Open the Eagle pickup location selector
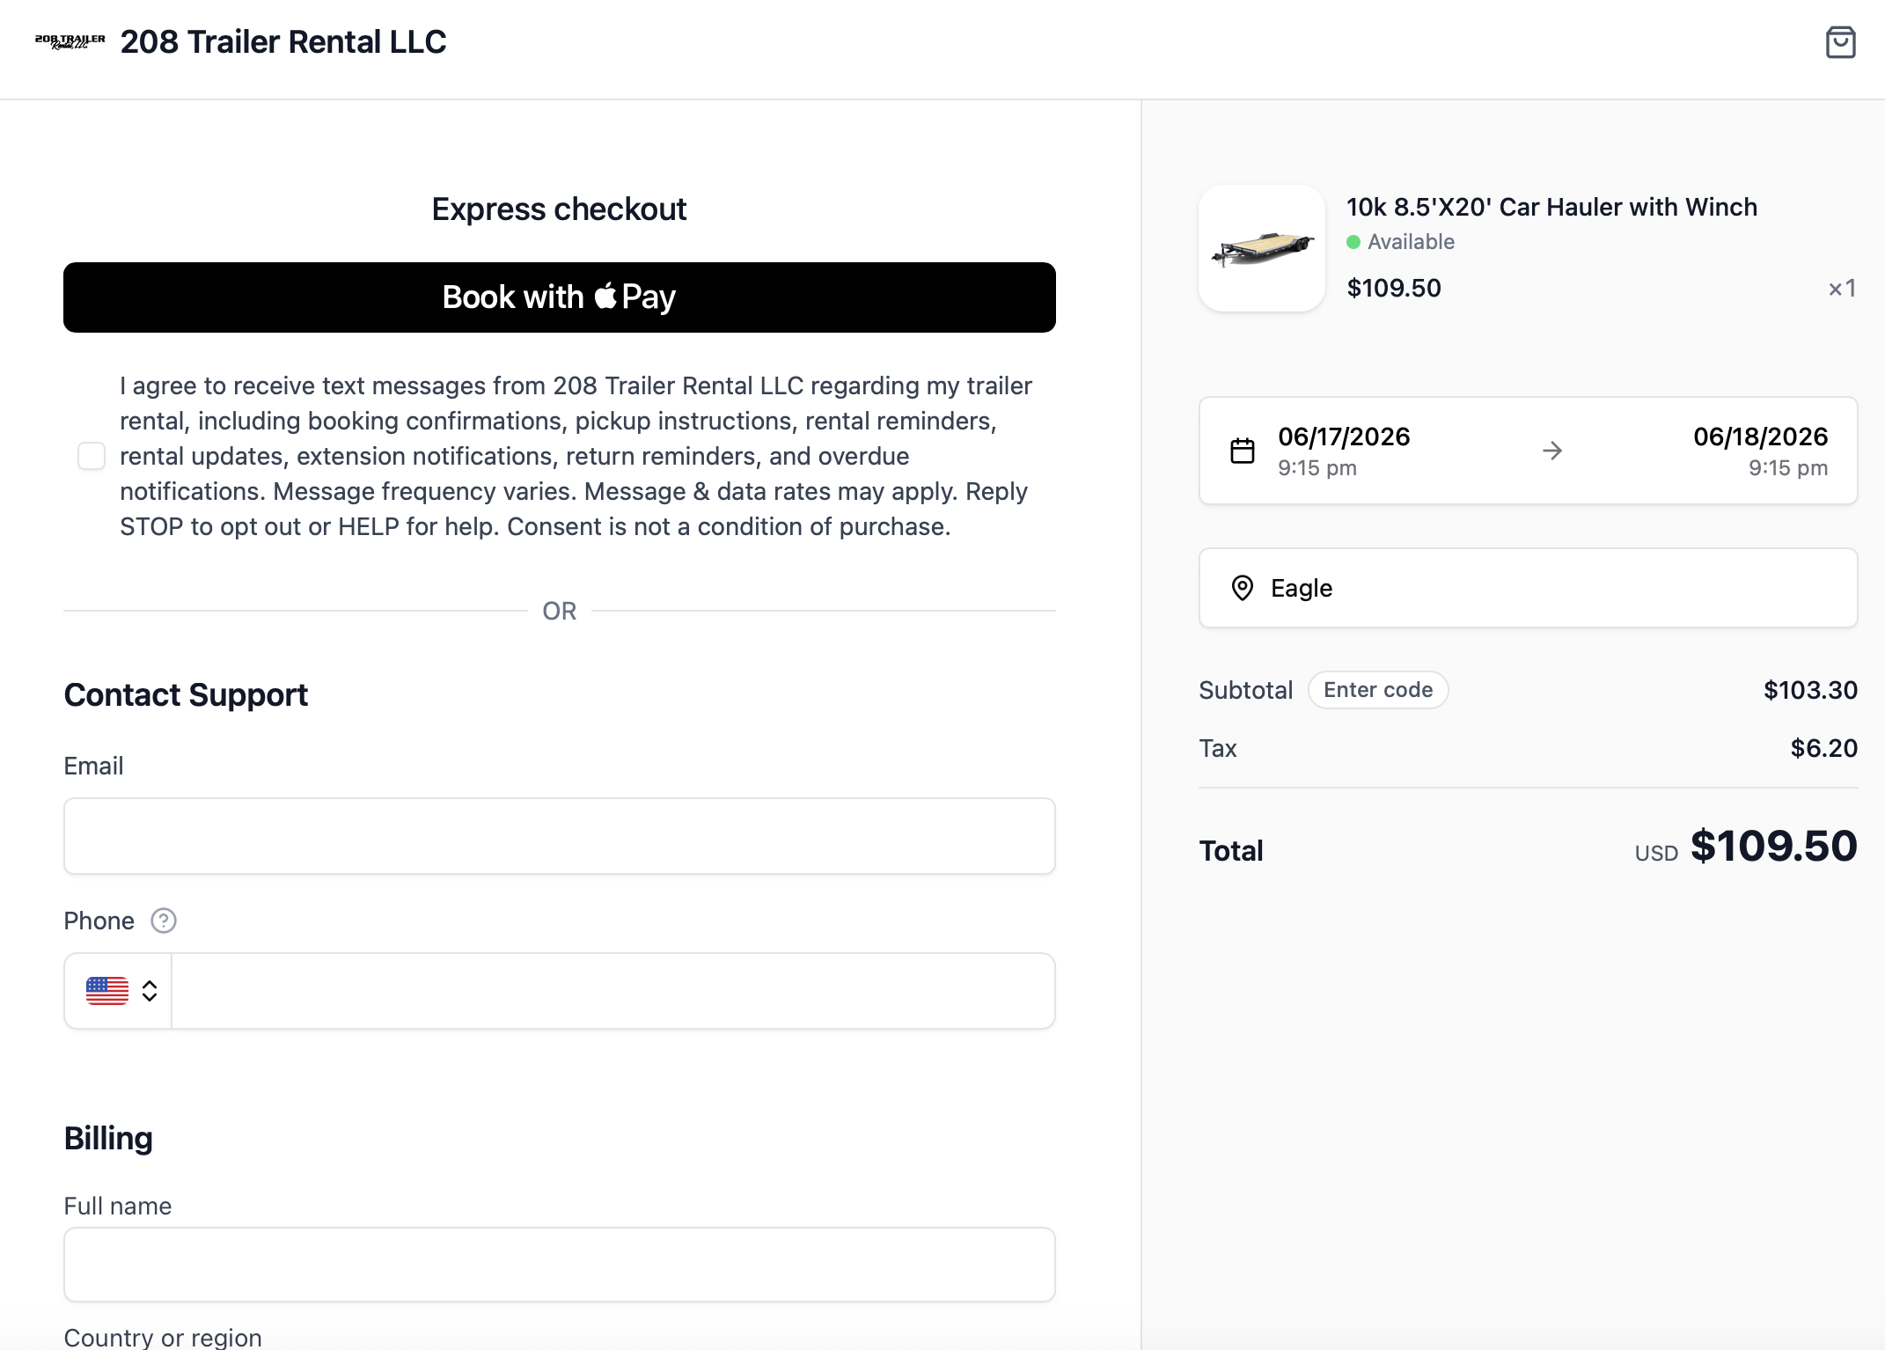 pyautogui.click(x=1529, y=588)
